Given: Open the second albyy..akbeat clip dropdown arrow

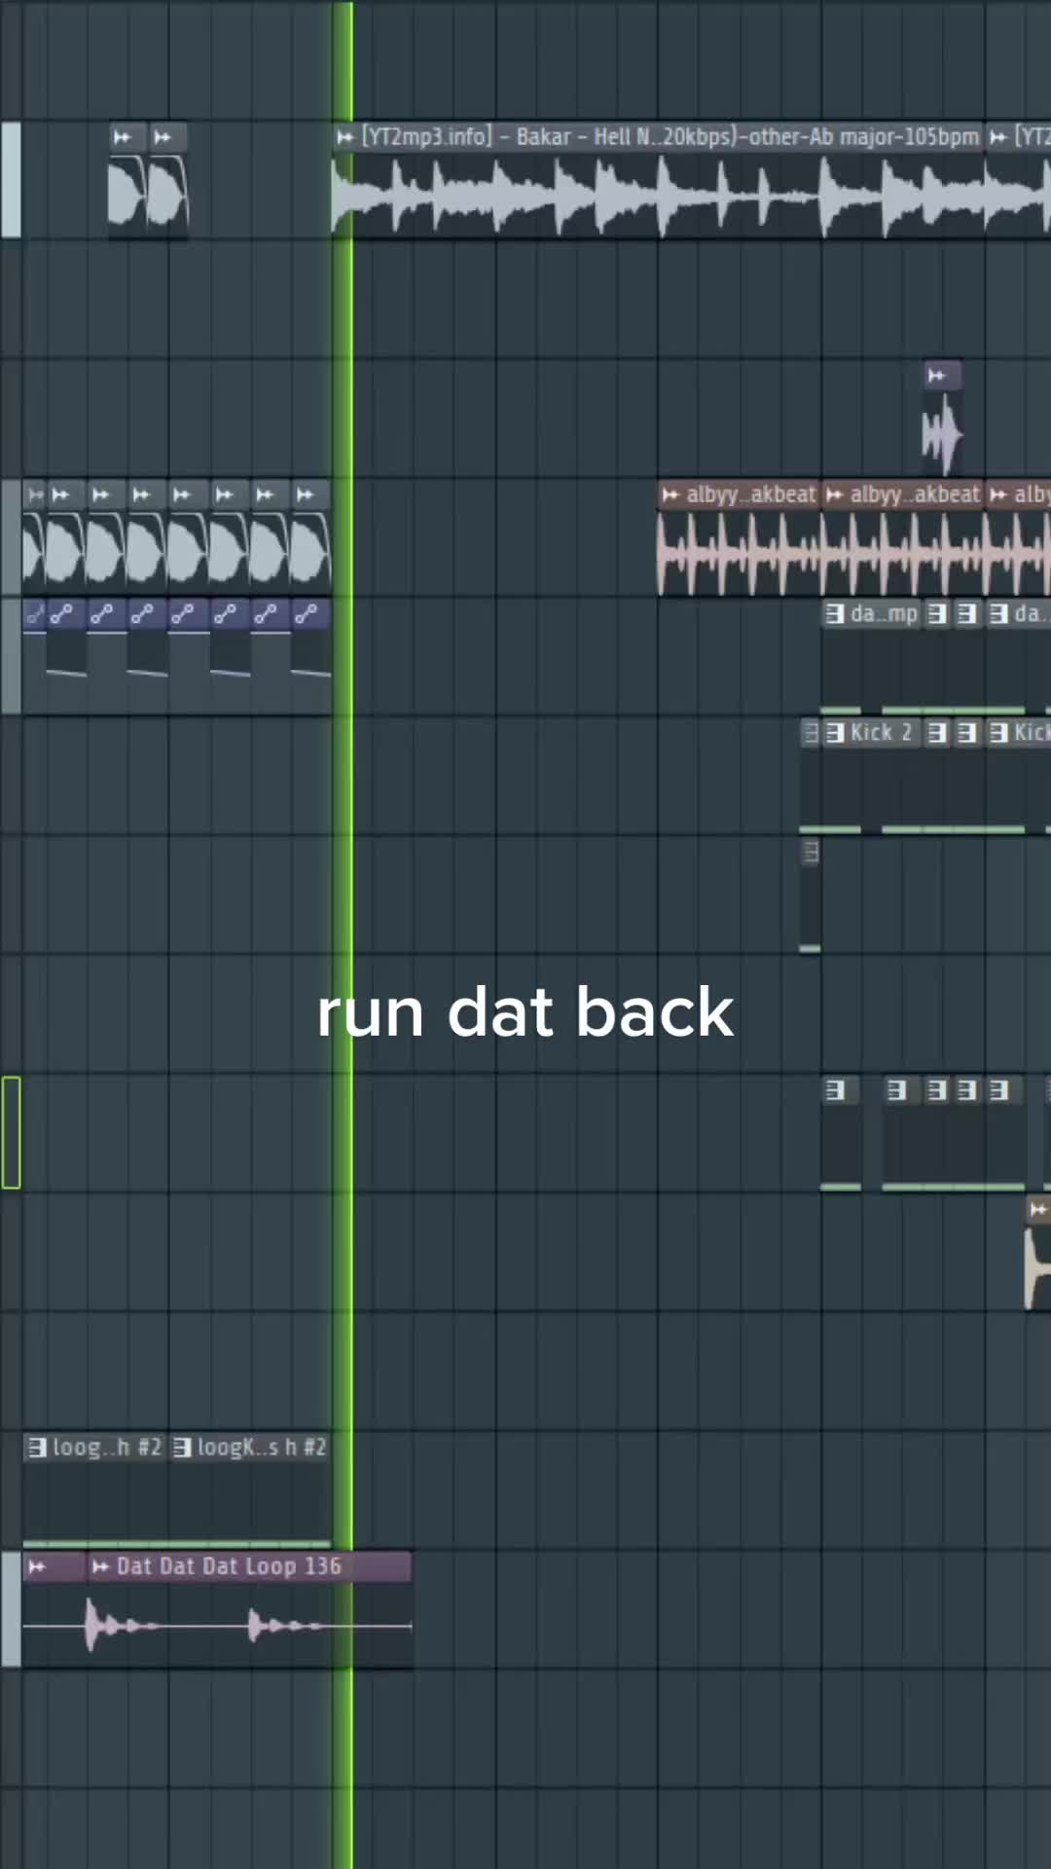Looking at the screenshot, I should click(834, 495).
